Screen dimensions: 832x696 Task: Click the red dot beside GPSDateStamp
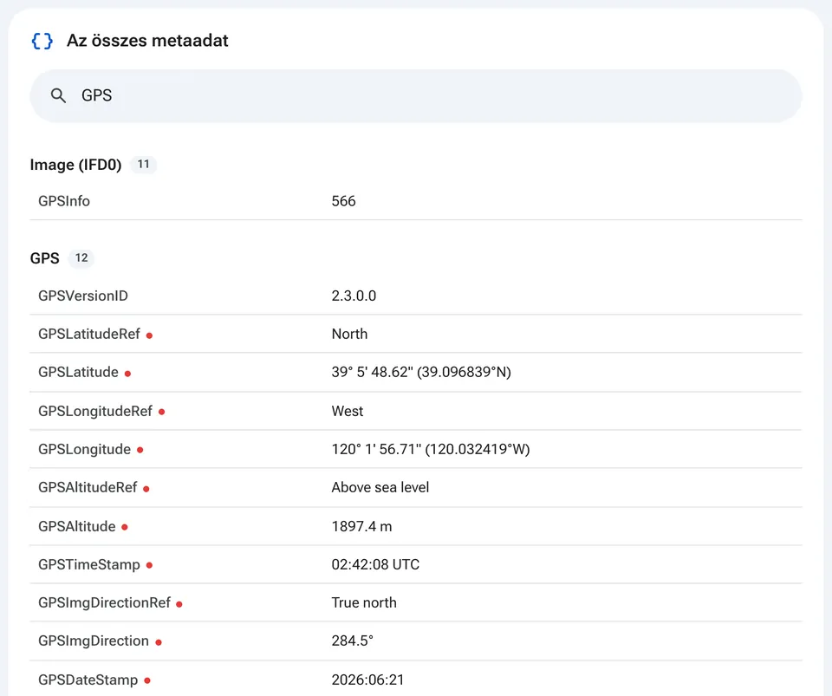(x=147, y=680)
